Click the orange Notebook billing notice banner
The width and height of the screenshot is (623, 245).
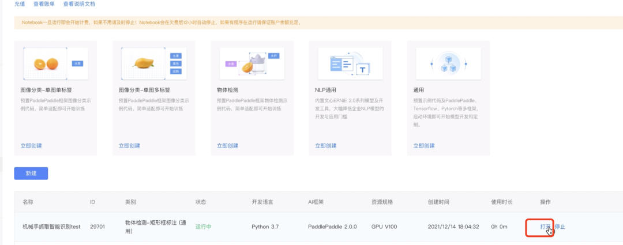click(x=318, y=22)
